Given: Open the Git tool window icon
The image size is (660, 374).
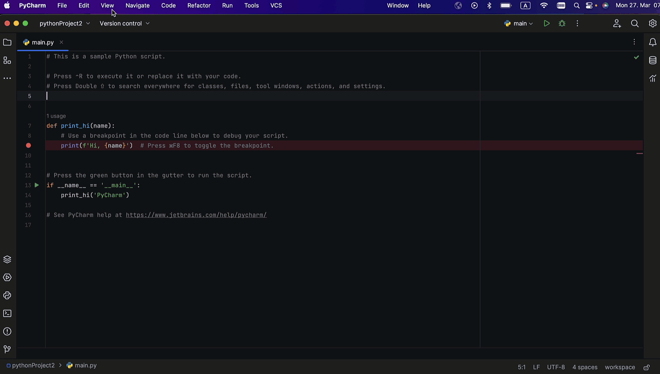Looking at the screenshot, I should click(x=7, y=349).
